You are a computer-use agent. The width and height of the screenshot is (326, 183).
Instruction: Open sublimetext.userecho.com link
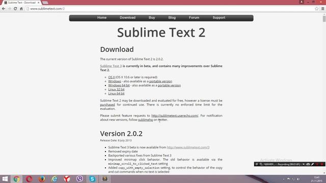click(175, 115)
